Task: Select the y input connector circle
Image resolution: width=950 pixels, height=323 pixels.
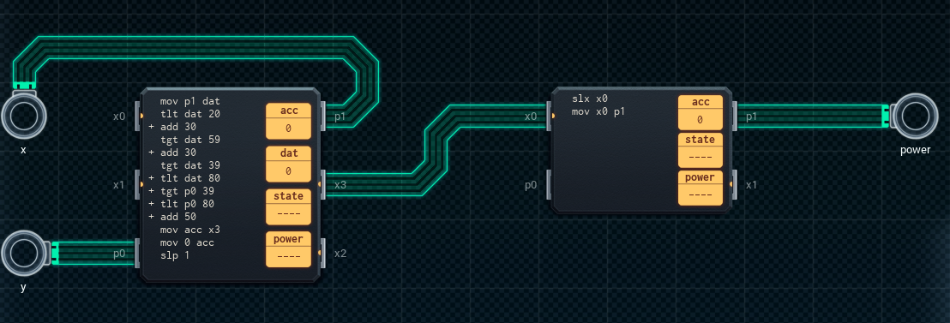Action: click(x=24, y=253)
